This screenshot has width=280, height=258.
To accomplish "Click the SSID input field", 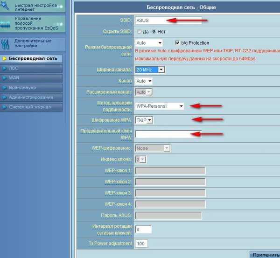I will [168, 21].
